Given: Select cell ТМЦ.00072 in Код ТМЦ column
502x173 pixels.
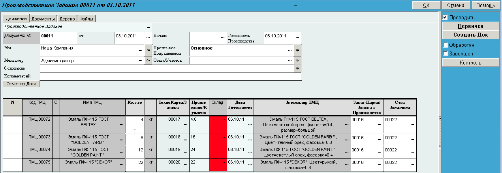Looking at the screenshot, I should click(x=37, y=125).
